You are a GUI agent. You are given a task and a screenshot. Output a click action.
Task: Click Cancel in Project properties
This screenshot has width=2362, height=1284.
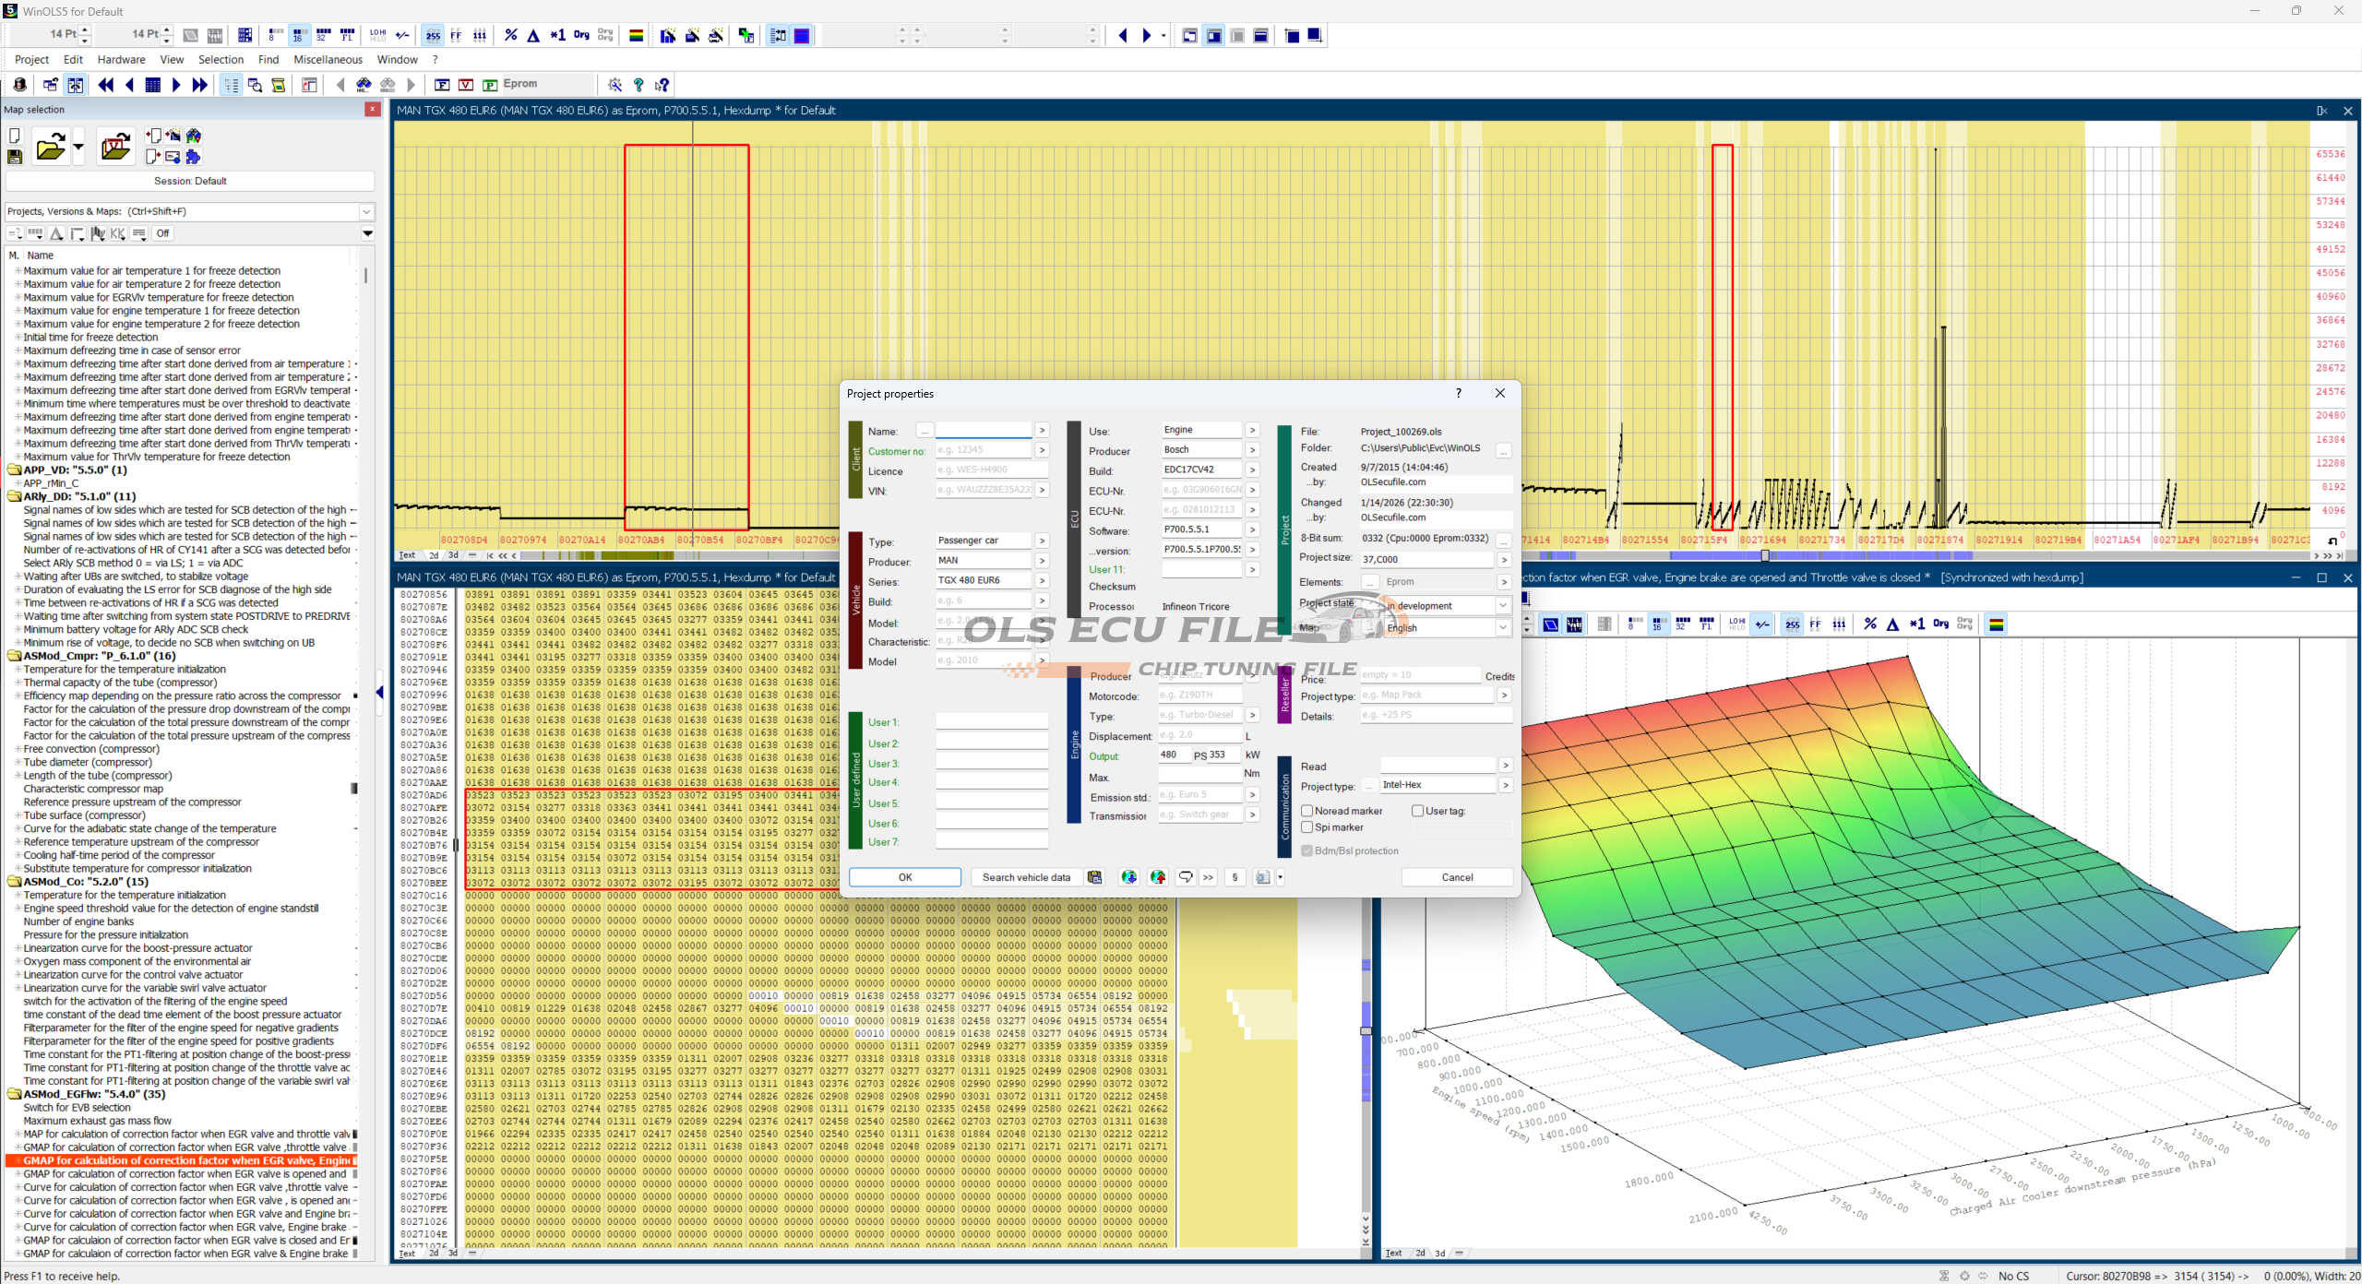click(1457, 877)
